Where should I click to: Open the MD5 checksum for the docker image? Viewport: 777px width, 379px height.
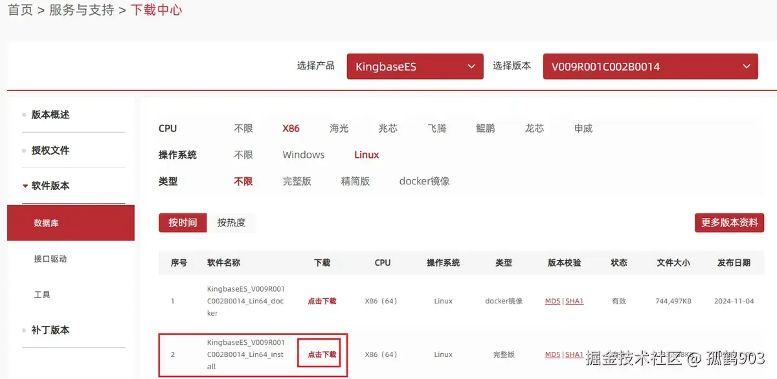[552, 301]
